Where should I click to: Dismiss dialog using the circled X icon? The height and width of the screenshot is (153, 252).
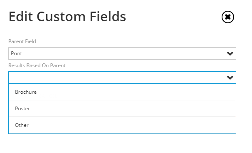coord(228,17)
